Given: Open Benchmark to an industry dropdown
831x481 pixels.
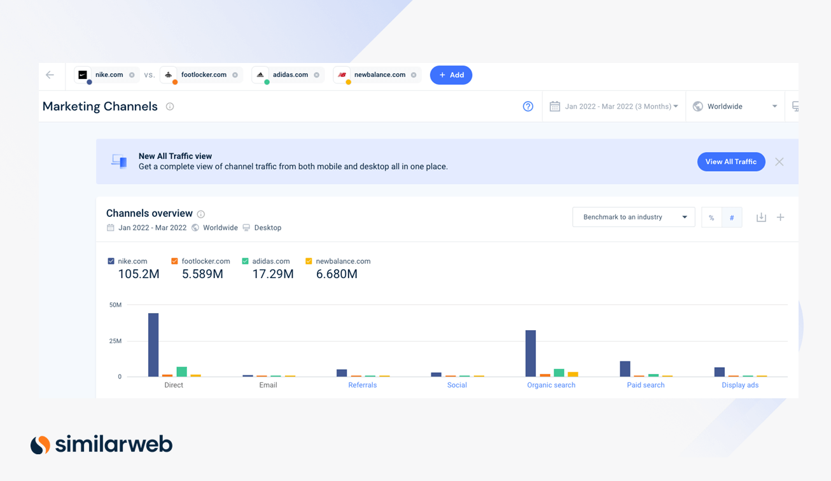Looking at the screenshot, I should [x=634, y=217].
